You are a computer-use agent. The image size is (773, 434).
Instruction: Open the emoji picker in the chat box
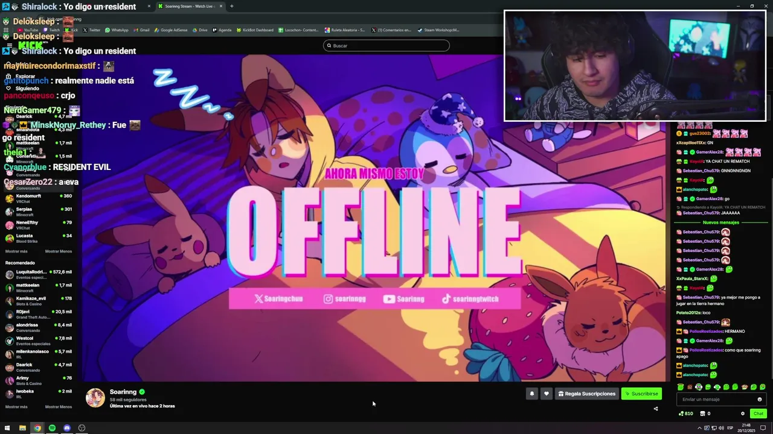coord(760,399)
